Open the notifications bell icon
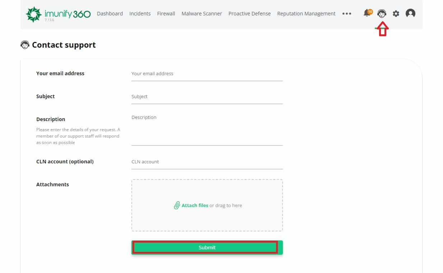The height and width of the screenshot is (273, 443). (x=367, y=14)
